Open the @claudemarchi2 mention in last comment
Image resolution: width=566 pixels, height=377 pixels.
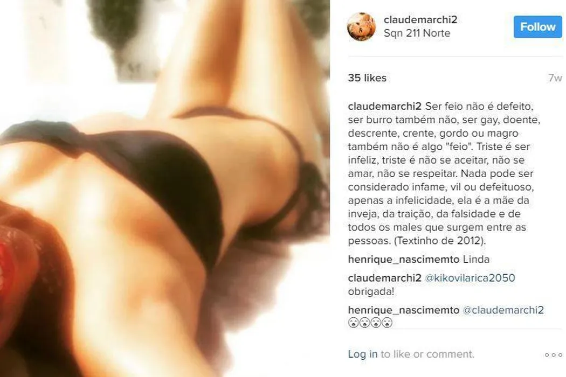click(x=503, y=310)
